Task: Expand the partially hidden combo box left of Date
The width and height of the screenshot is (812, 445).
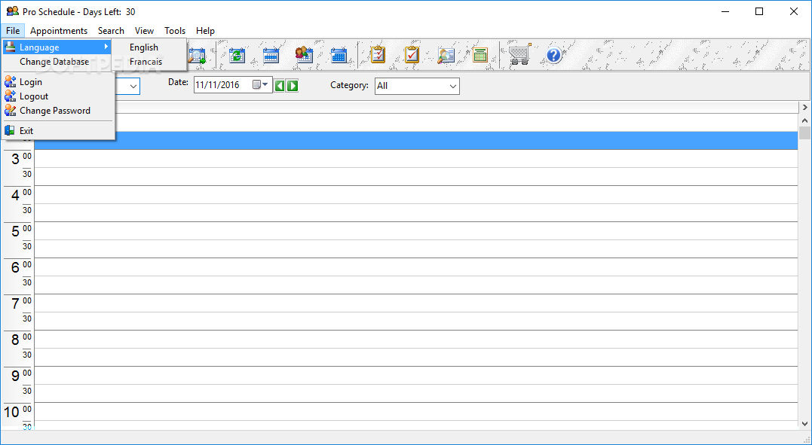Action: 133,87
